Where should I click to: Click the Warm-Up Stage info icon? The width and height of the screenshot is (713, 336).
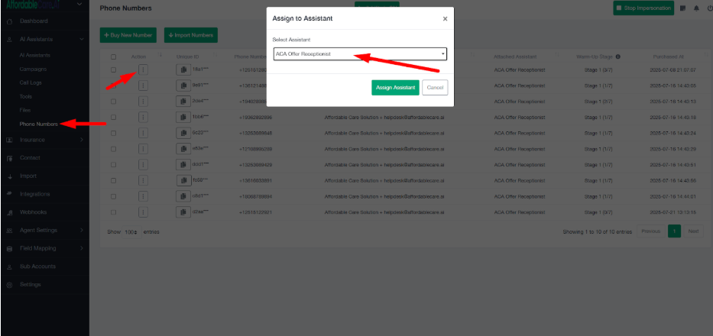point(617,57)
